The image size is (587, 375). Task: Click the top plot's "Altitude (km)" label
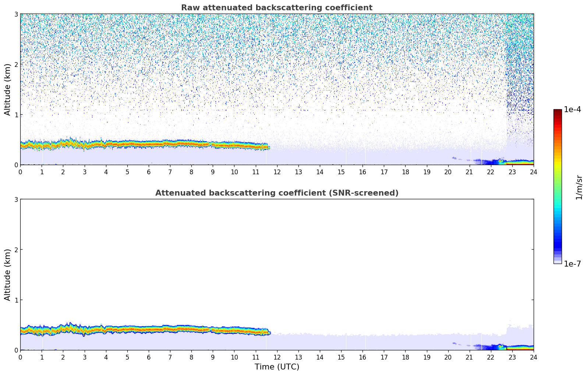pyautogui.click(x=8, y=89)
